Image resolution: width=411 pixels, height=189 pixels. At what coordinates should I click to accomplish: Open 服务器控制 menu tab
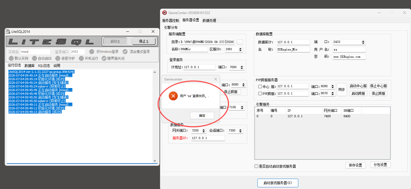tap(170, 20)
